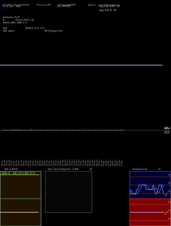Click the green ADX line in ADX panel
Image resolution: width=171 pixels, height=226 pixels.
tap(20, 175)
